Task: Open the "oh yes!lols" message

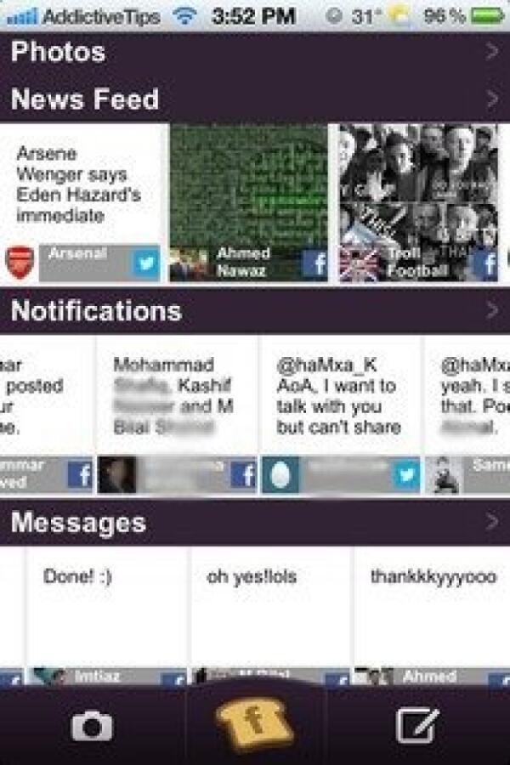Action: [x=270, y=615]
